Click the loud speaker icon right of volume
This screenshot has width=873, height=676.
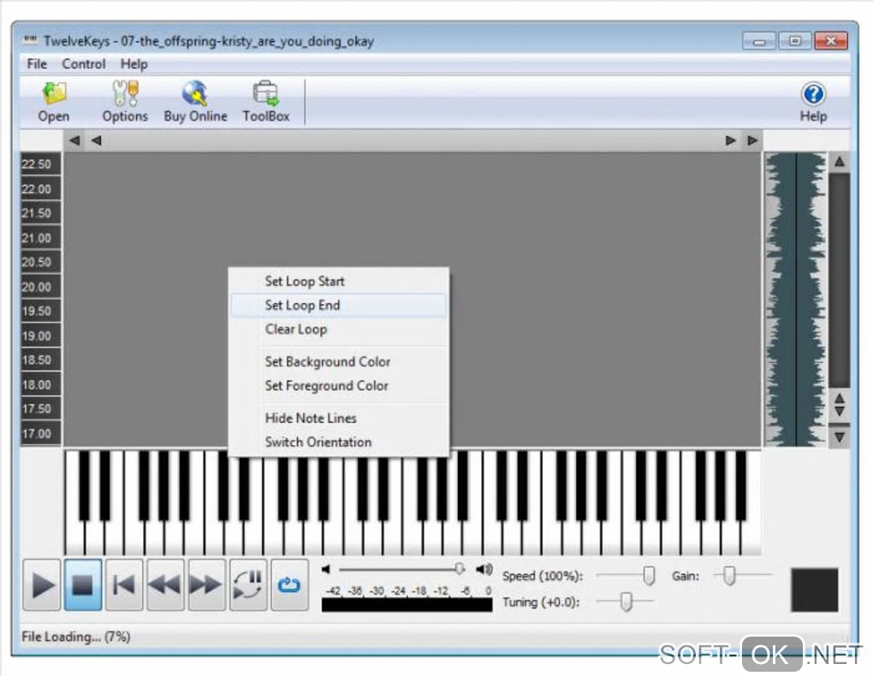click(484, 569)
